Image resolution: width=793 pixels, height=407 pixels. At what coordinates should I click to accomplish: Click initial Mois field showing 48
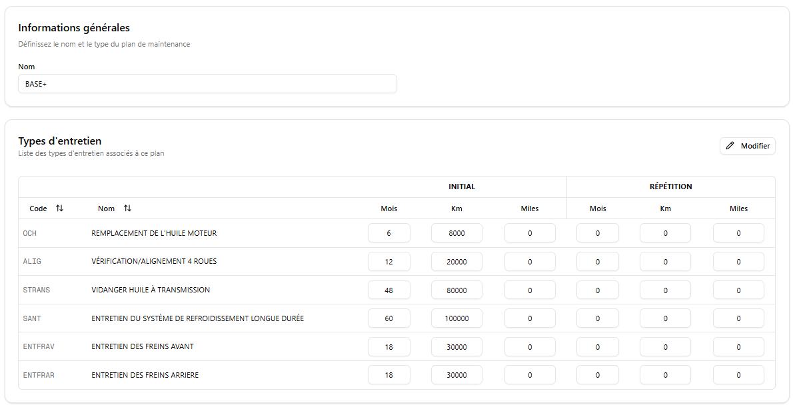[389, 290]
